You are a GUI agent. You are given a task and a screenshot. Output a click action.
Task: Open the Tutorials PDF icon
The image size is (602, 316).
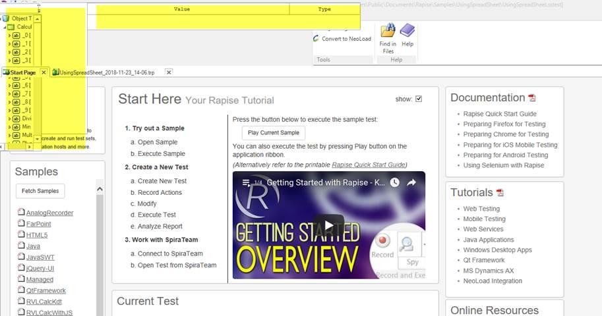click(500, 193)
